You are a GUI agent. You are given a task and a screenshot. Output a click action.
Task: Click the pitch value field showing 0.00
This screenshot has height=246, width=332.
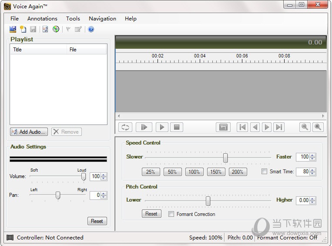point(303,200)
